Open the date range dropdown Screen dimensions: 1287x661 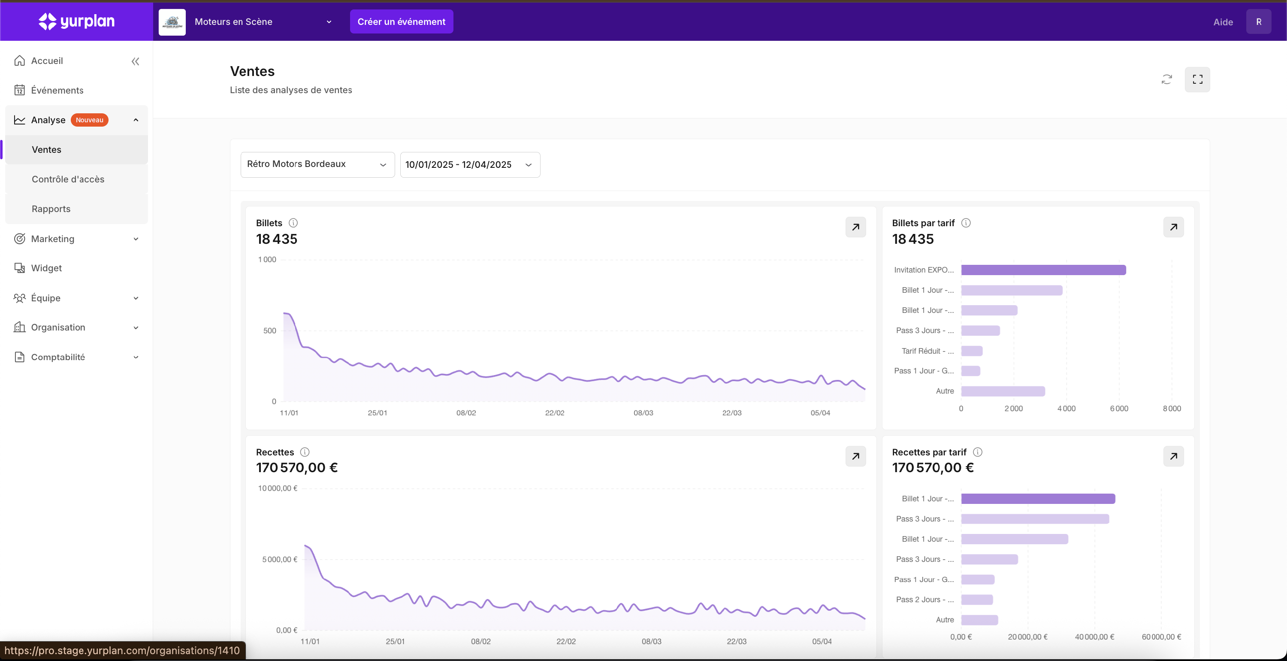pos(470,164)
